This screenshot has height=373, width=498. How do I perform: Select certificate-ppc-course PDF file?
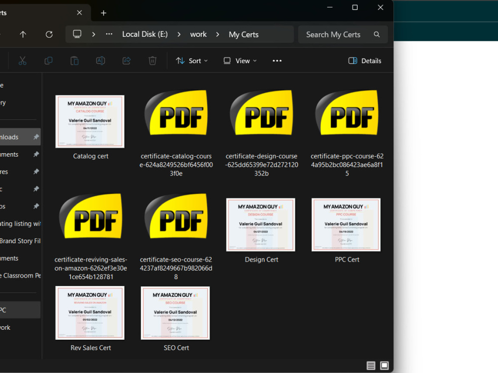(347, 133)
